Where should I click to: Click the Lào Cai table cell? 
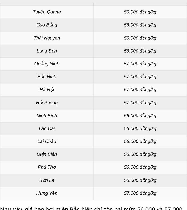(47, 128)
